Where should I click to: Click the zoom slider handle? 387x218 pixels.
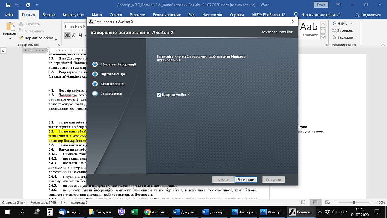354,202
